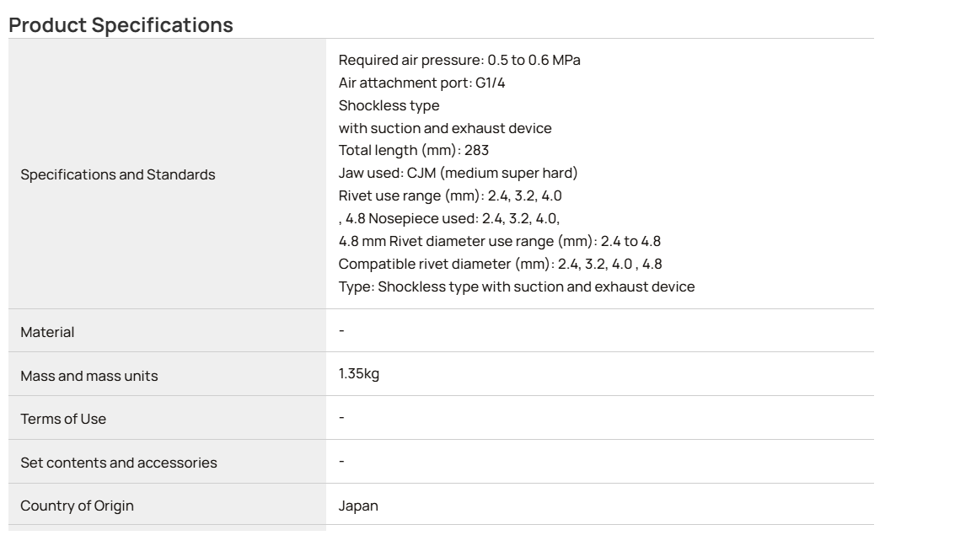Click the Country of Origin label
The width and height of the screenshot is (971, 546).
pos(77,506)
